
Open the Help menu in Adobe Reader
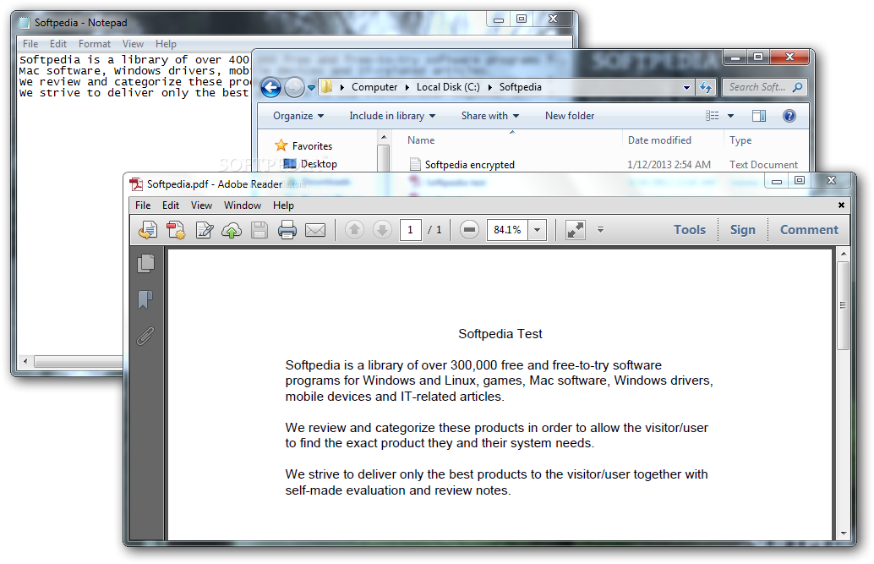point(283,205)
